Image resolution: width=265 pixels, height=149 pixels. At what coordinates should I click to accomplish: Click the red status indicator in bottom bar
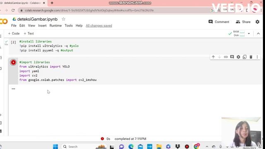pyautogui.click(x=102, y=139)
